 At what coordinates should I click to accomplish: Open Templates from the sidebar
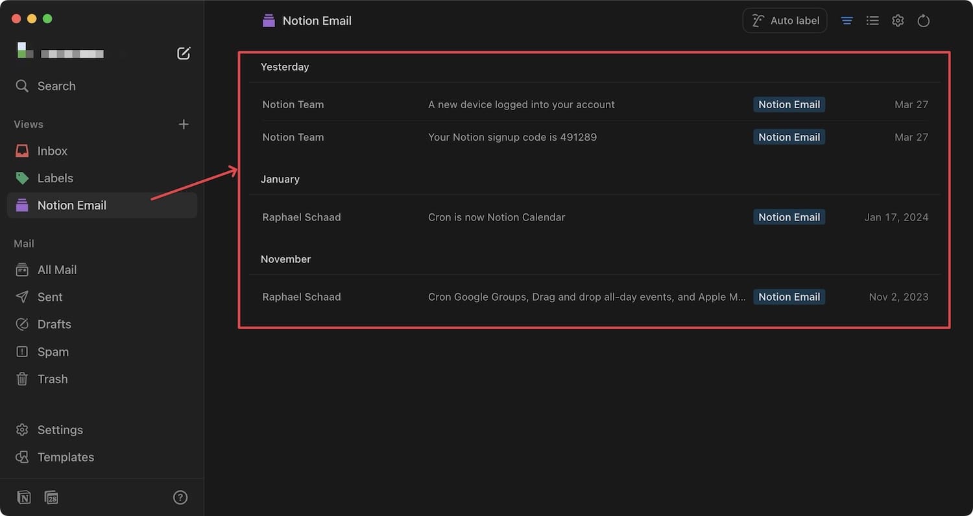click(x=102, y=457)
